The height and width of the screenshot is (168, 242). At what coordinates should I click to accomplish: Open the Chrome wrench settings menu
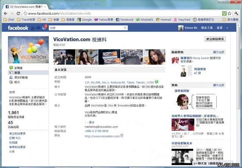(236, 14)
